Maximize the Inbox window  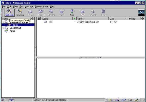coord(140,3)
